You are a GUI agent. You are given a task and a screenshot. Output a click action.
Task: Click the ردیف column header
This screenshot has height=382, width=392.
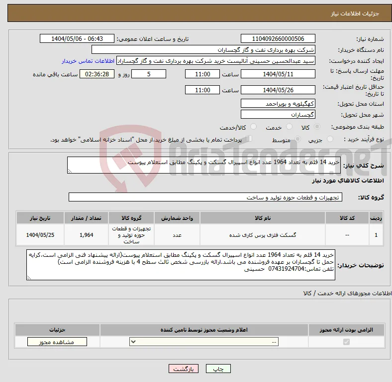tap(376, 218)
